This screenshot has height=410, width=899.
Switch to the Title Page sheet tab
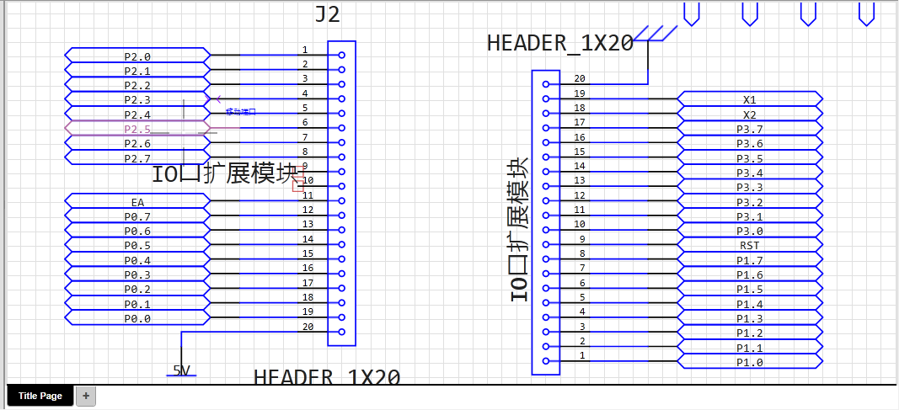[x=40, y=396]
